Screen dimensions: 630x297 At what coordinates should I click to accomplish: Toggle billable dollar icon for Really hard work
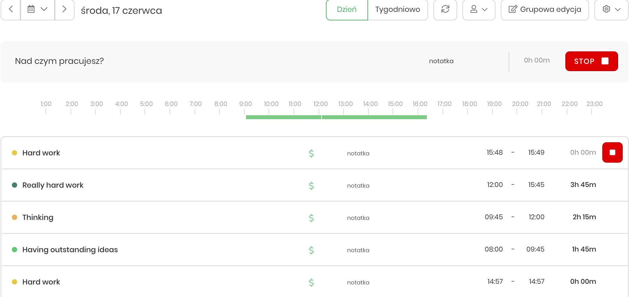(x=311, y=186)
